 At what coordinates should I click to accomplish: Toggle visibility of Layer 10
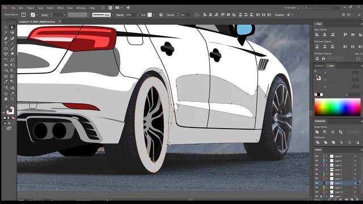(316, 192)
